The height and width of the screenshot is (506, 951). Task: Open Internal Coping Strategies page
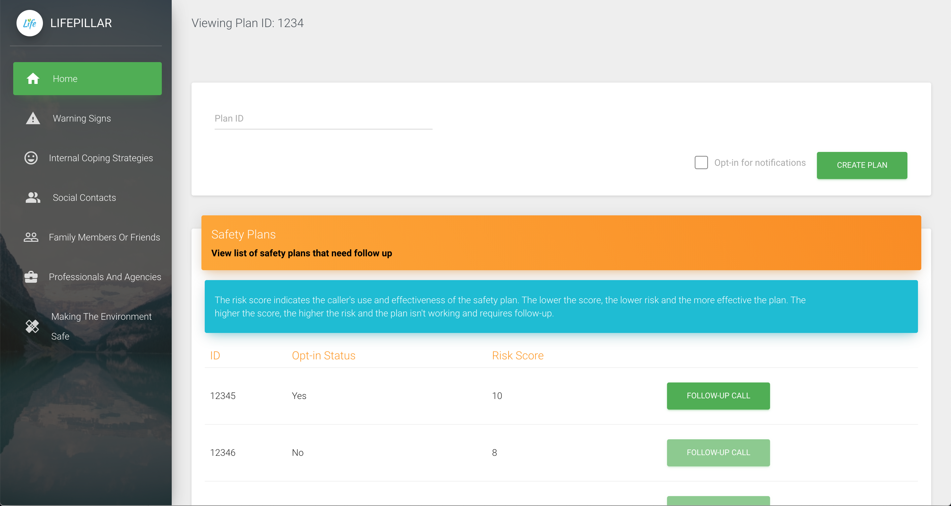tap(101, 158)
